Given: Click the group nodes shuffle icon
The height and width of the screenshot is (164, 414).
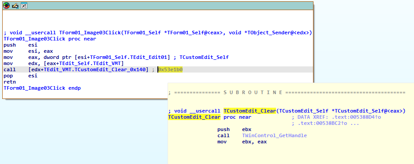Looking at the screenshot, I should pyautogui.click(x=24, y=6).
